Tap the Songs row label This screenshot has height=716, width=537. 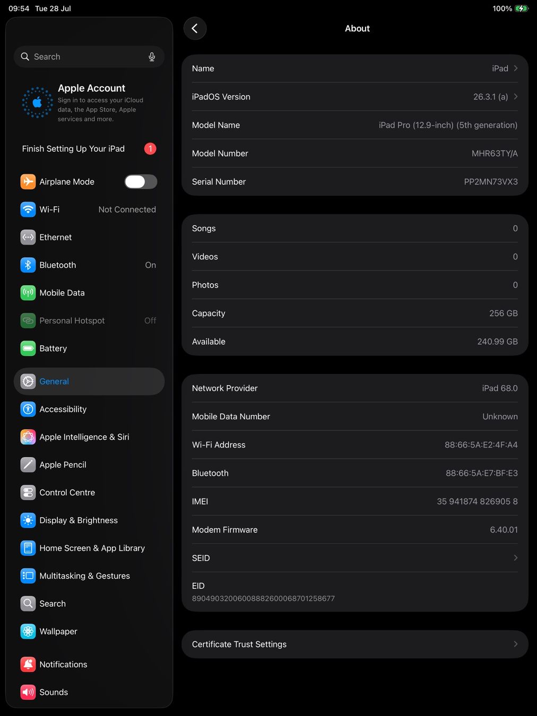[x=204, y=228]
